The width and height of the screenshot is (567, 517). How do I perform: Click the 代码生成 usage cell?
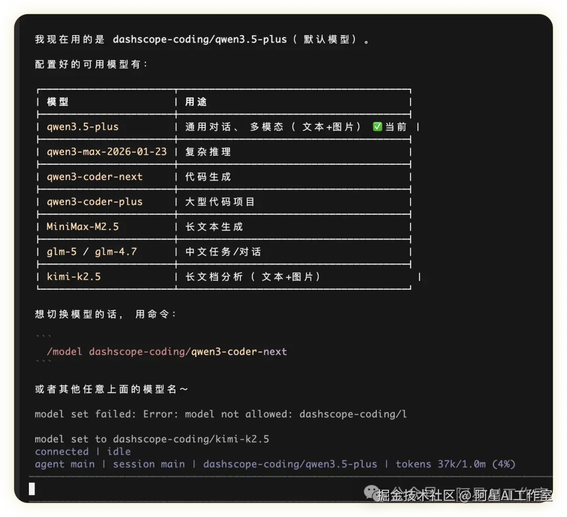click(208, 177)
